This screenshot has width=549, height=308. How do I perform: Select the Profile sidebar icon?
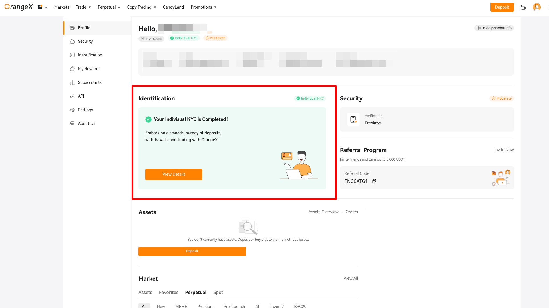click(72, 28)
